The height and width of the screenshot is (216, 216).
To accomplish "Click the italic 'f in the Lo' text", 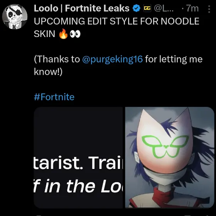I will [78, 186].
